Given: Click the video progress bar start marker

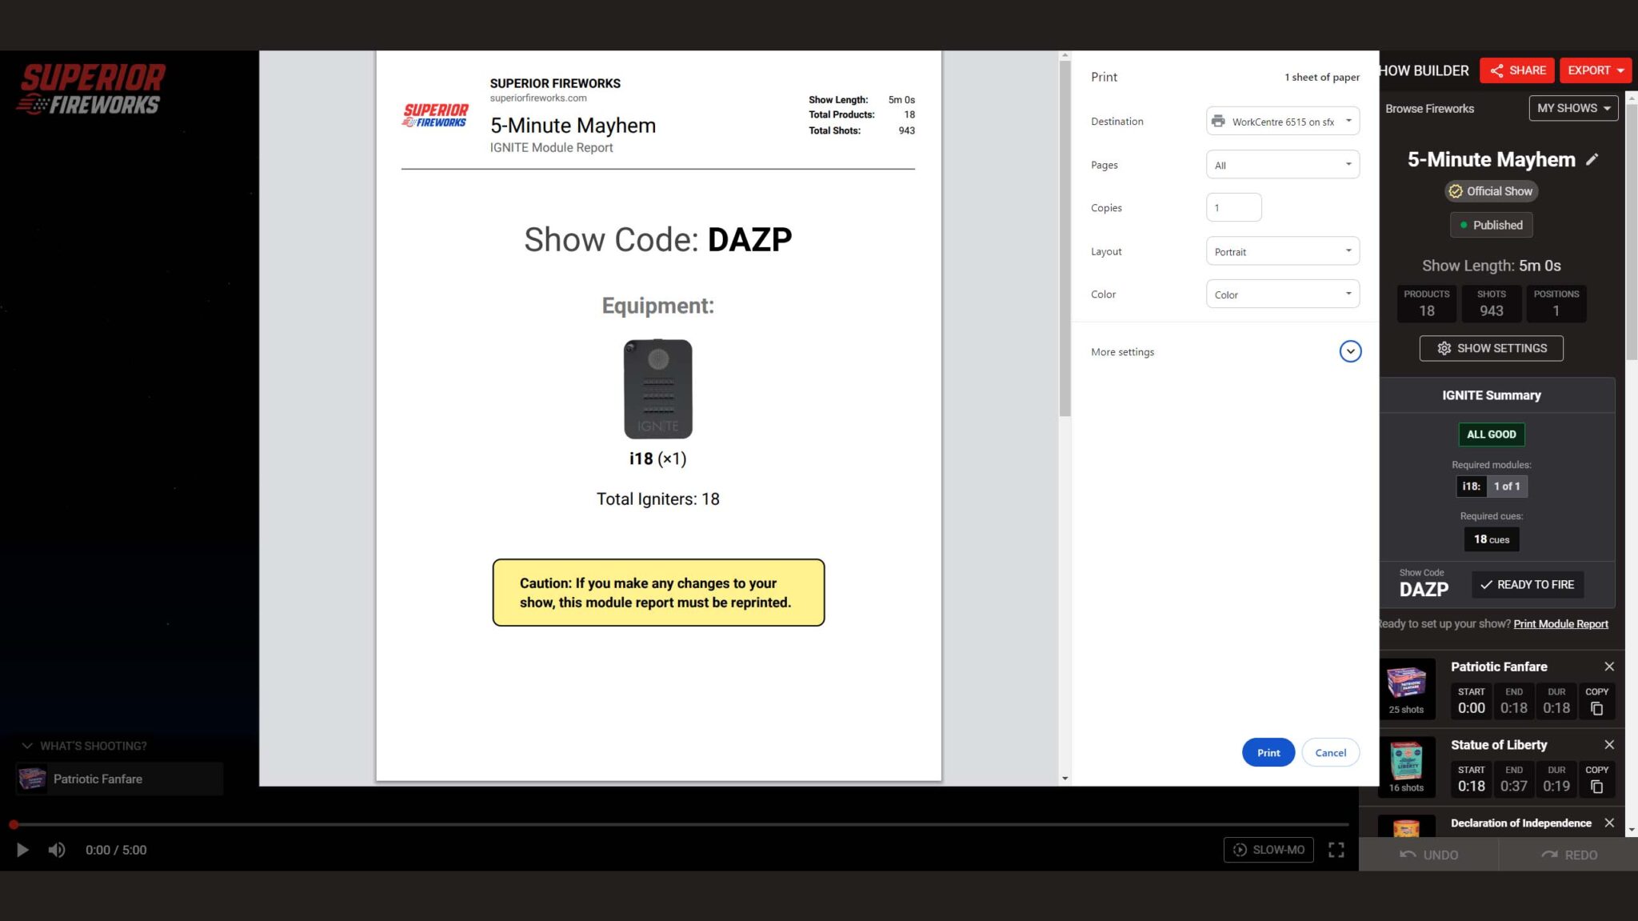Looking at the screenshot, I should (14, 824).
